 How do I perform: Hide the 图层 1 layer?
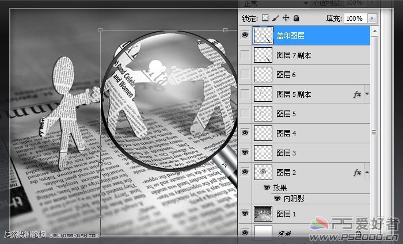click(245, 213)
